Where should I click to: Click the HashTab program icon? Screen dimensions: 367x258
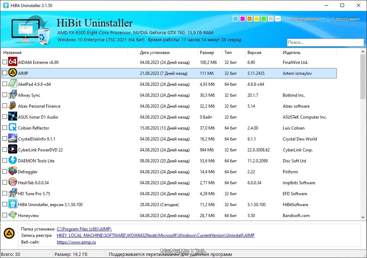click(x=13, y=182)
